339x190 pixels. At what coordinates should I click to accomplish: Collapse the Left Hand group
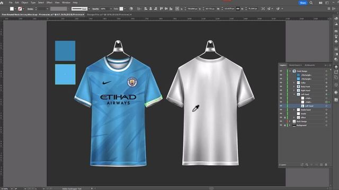294,94
